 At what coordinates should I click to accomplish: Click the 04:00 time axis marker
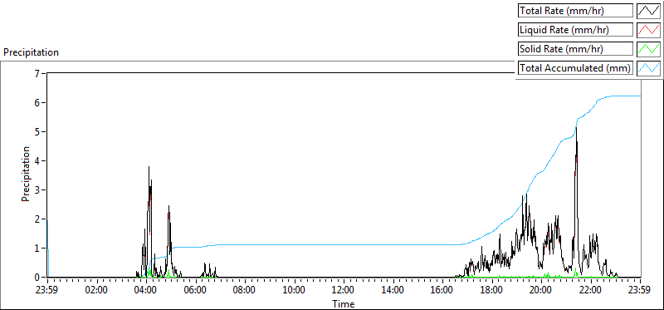pyautogui.click(x=146, y=291)
